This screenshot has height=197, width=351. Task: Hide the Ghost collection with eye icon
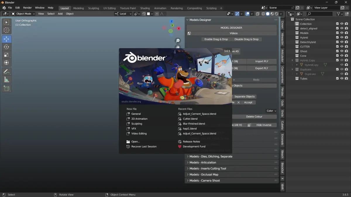coord(342,51)
